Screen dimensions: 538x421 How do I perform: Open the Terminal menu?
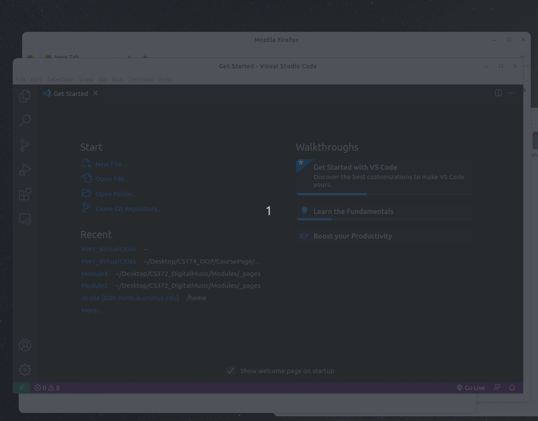pos(141,79)
